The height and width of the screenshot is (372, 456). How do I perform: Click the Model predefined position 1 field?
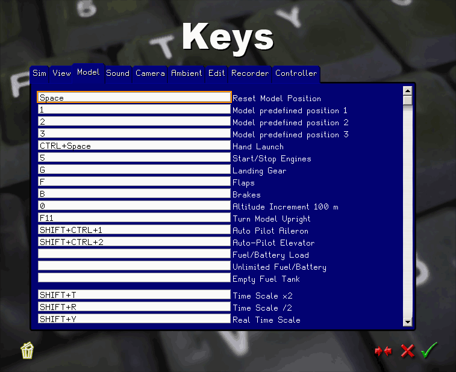click(134, 110)
